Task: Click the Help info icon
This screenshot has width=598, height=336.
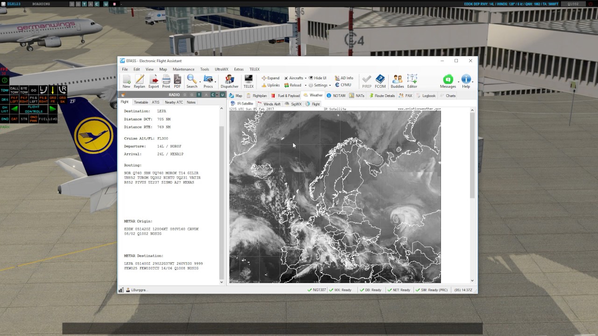Action: pyautogui.click(x=466, y=79)
